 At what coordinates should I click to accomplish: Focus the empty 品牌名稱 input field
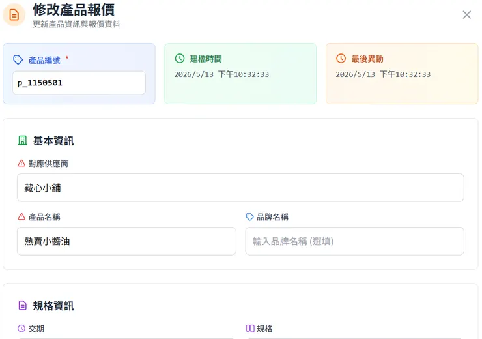tap(354, 241)
